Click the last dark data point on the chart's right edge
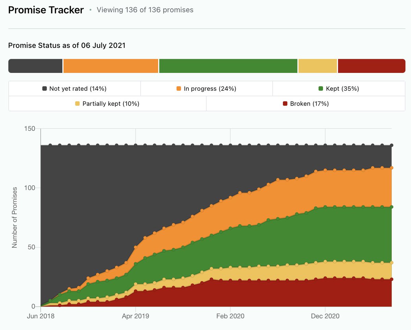 coord(391,145)
